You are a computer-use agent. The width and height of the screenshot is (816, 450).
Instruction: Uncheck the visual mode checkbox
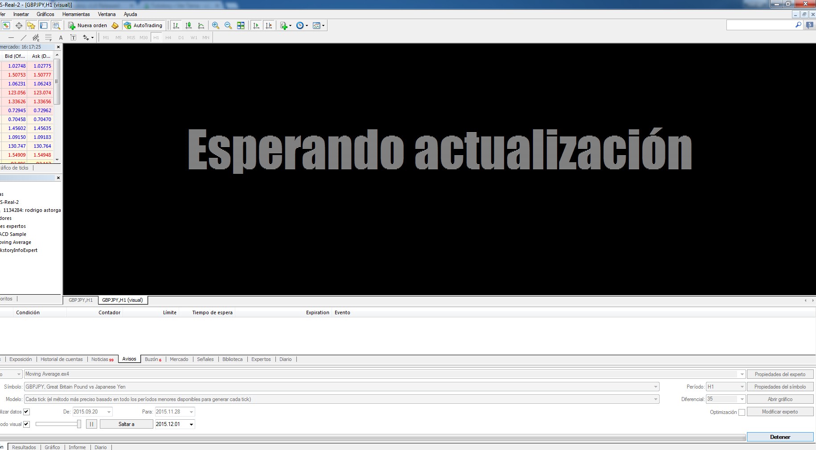[x=26, y=424]
